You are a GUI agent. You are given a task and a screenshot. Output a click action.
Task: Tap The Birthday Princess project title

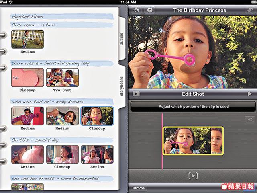pyautogui.click(x=200, y=10)
